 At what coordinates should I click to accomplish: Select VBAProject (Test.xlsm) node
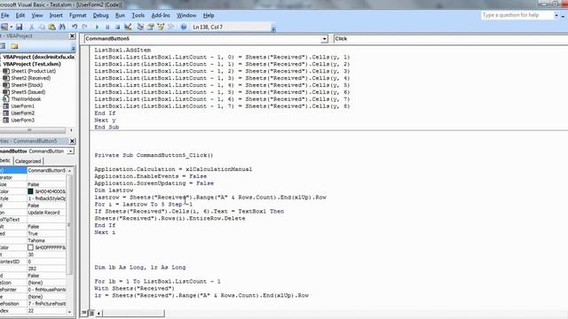point(32,64)
